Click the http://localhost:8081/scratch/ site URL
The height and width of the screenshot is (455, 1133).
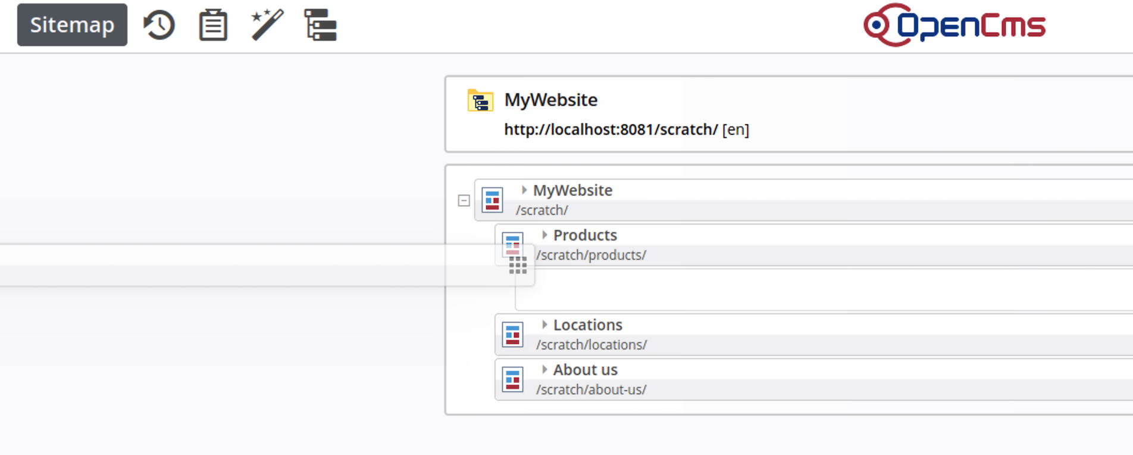(611, 129)
